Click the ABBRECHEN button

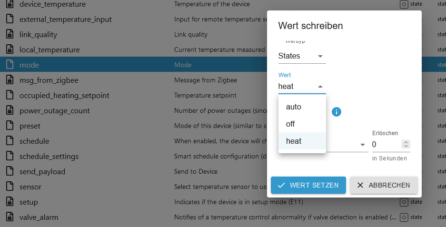[384, 185]
